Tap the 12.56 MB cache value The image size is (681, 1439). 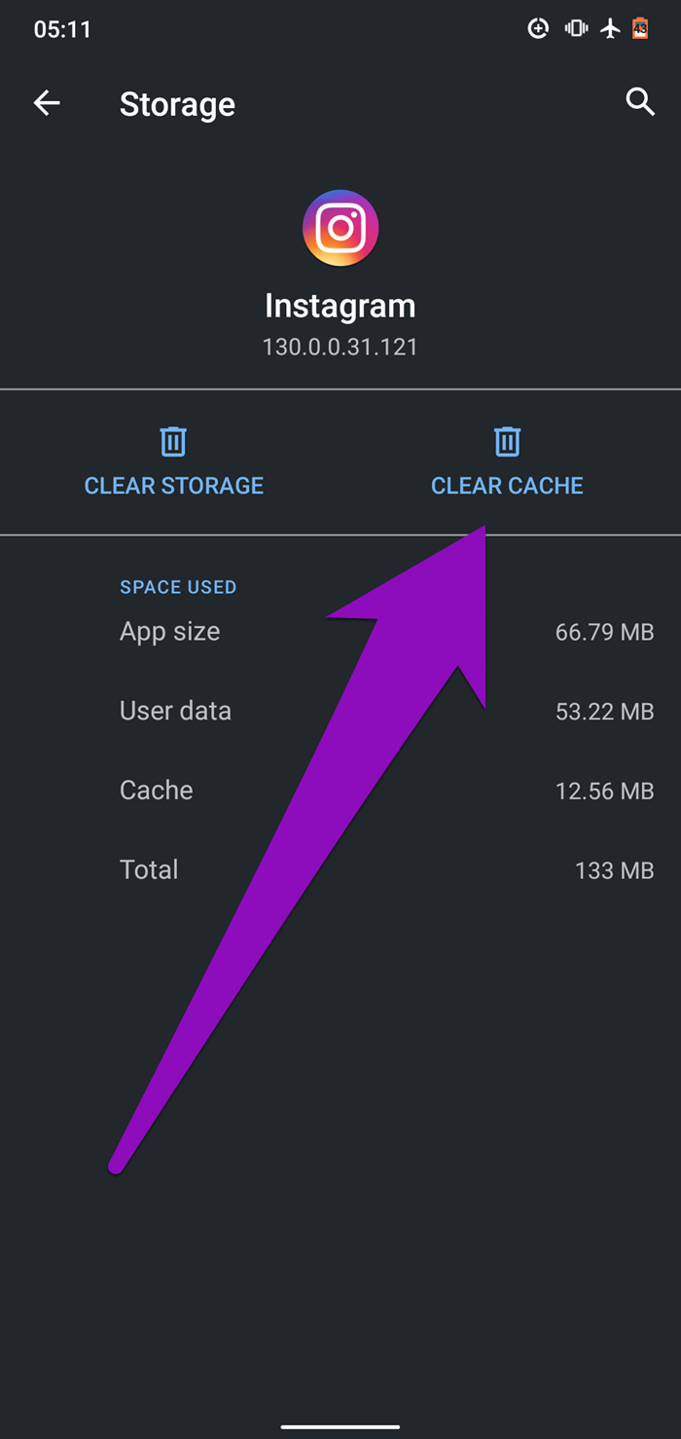click(x=604, y=791)
